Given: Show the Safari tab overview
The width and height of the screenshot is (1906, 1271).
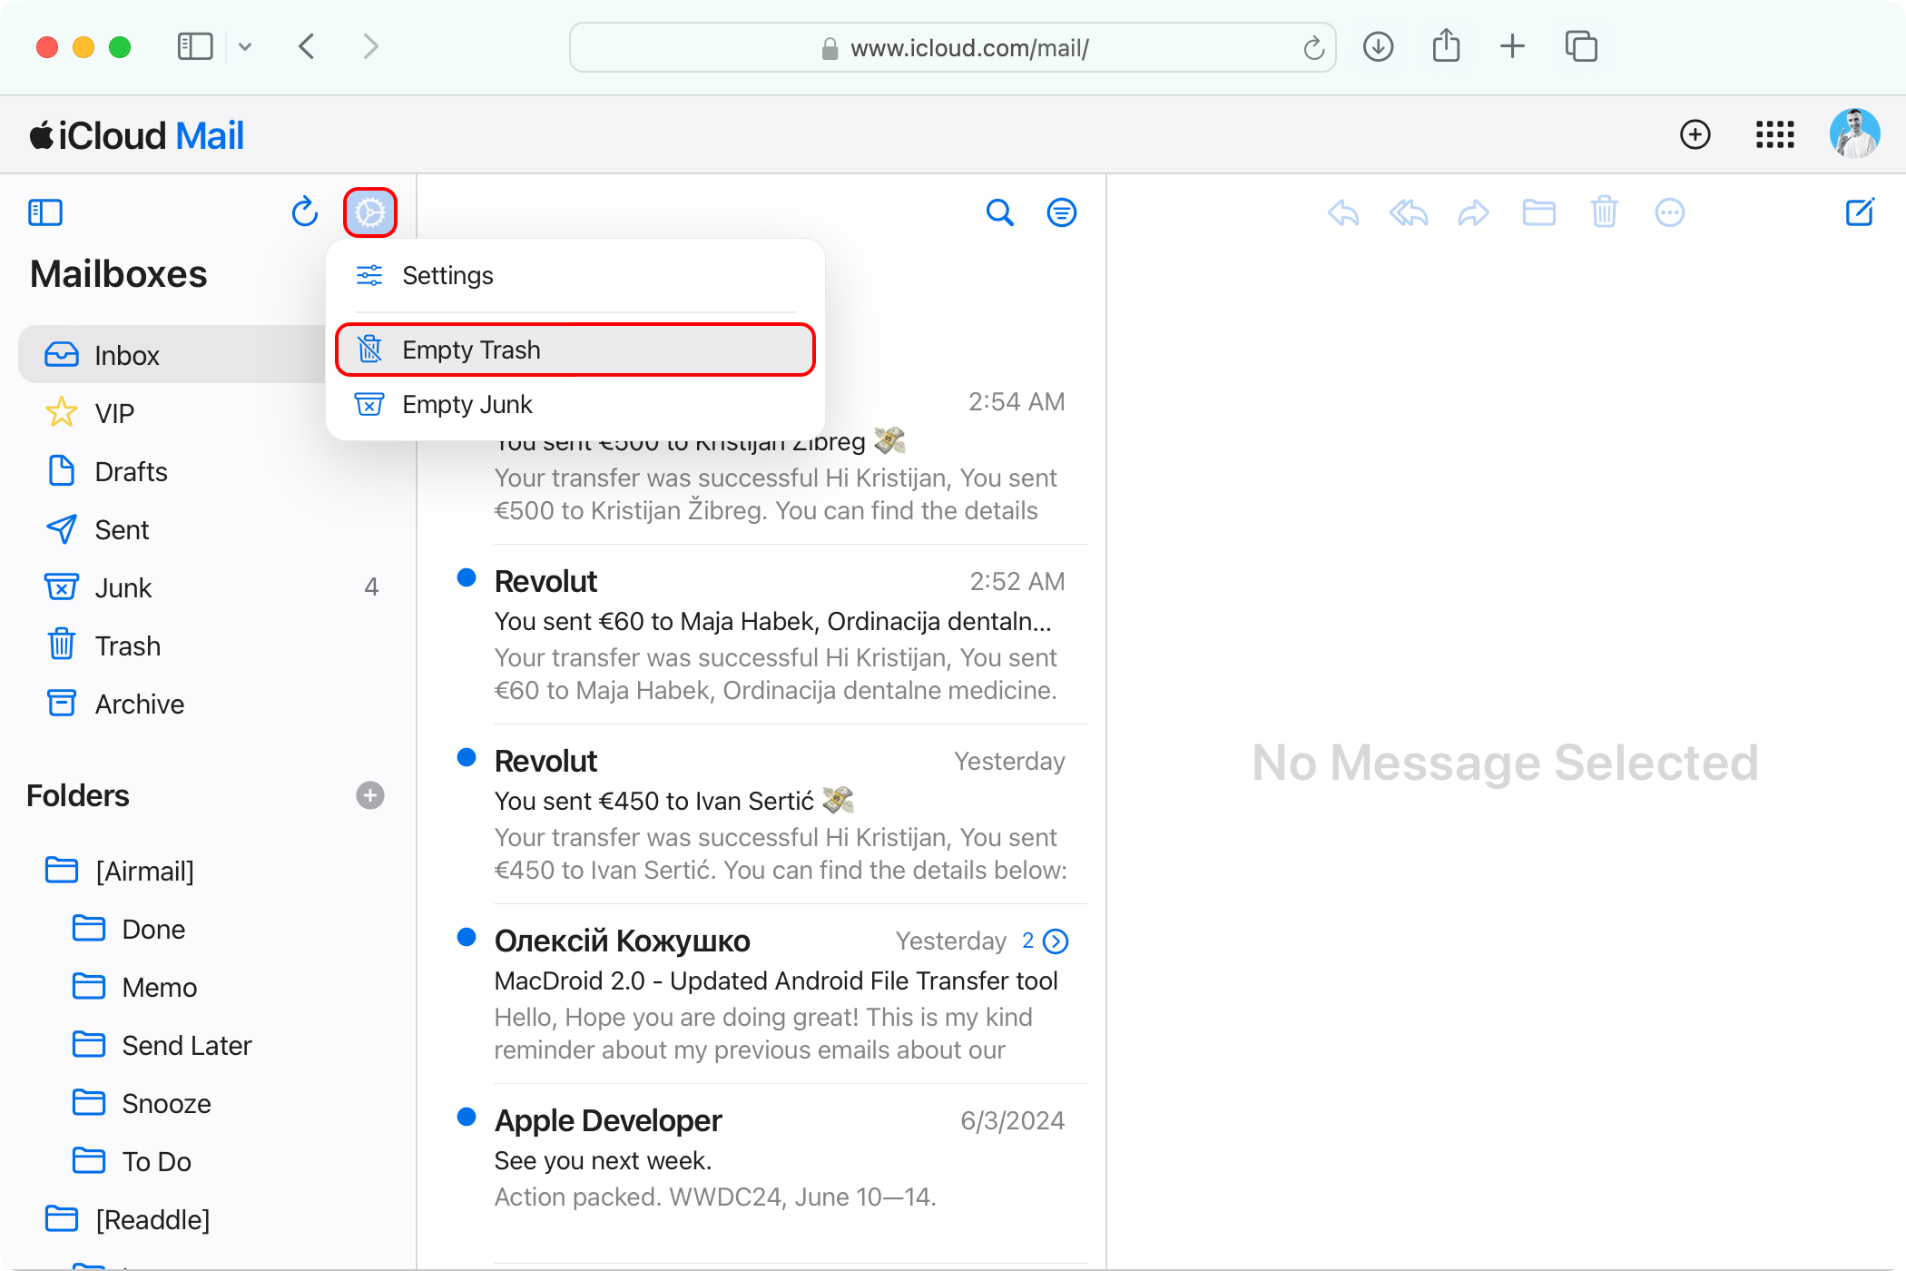Looking at the screenshot, I should [1581, 46].
